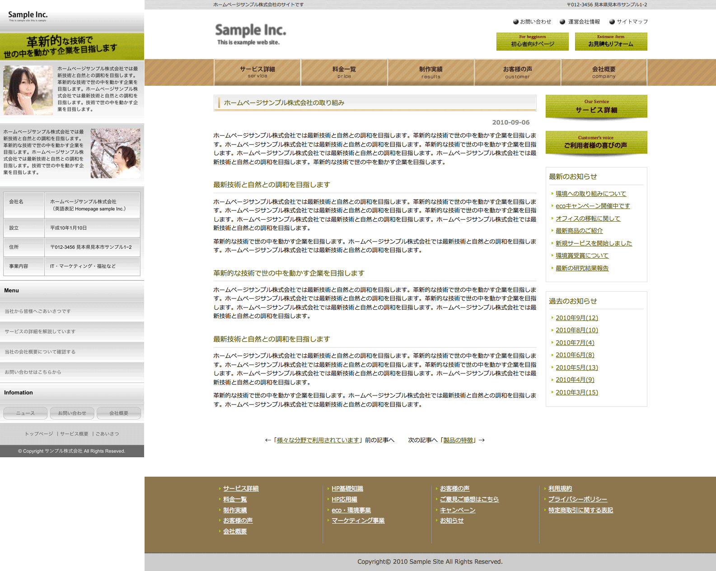716x571 pixels.
Task: Go to the 会社概要 company tab
Action: 604,72
